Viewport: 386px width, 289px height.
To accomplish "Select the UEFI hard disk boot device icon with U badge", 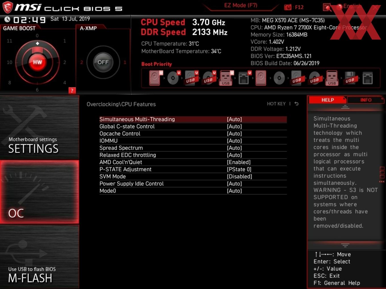I will [156, 78].
